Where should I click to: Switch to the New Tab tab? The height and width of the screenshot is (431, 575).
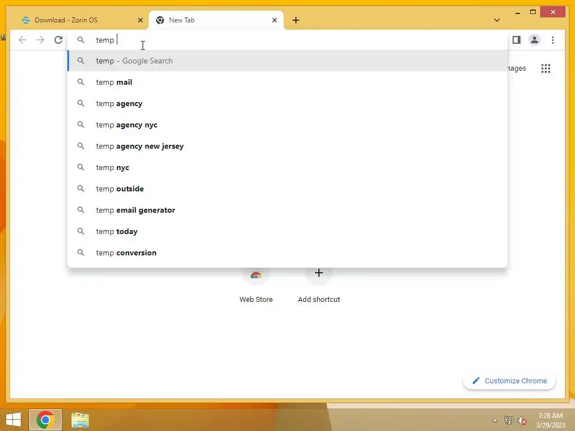[x=216, y=20]
